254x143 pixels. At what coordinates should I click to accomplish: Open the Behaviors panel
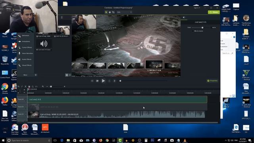pyautogui.click(x=25, y=36)
